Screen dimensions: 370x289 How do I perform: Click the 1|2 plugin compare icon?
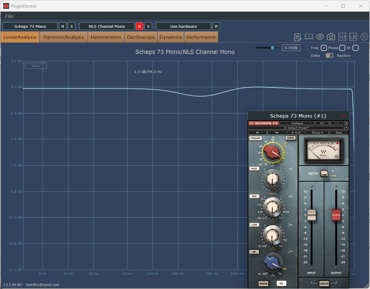pos(342,37)
